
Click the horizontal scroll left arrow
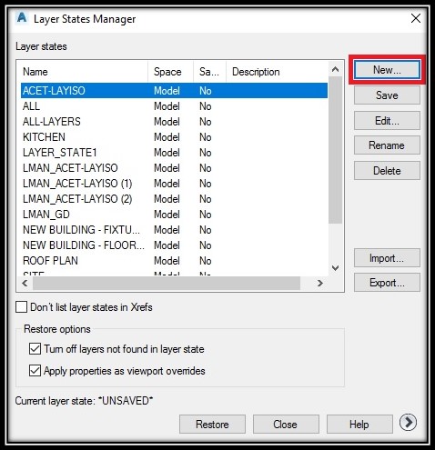25,283
